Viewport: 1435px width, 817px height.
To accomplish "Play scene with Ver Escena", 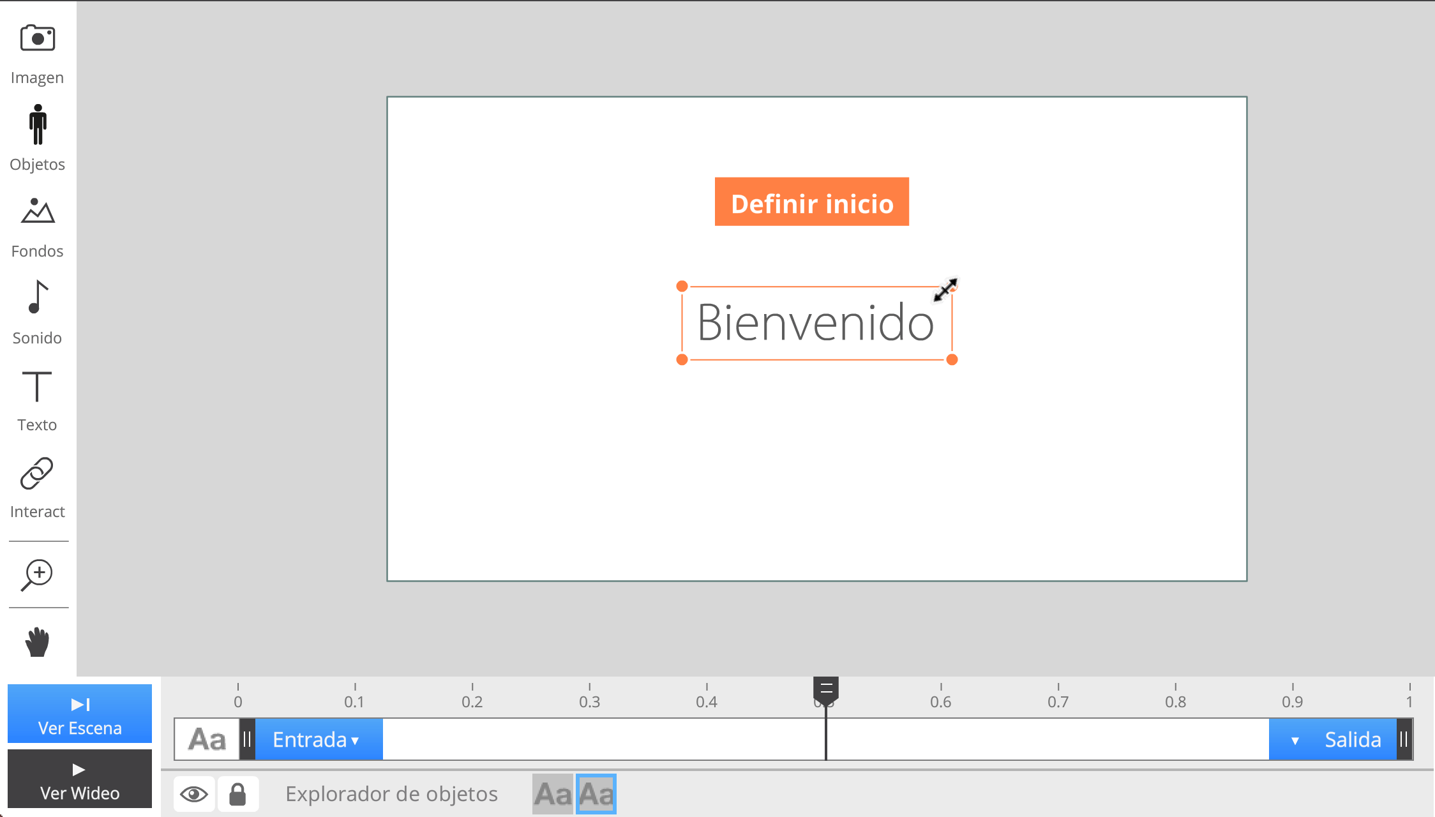I will tap(80, 714).
